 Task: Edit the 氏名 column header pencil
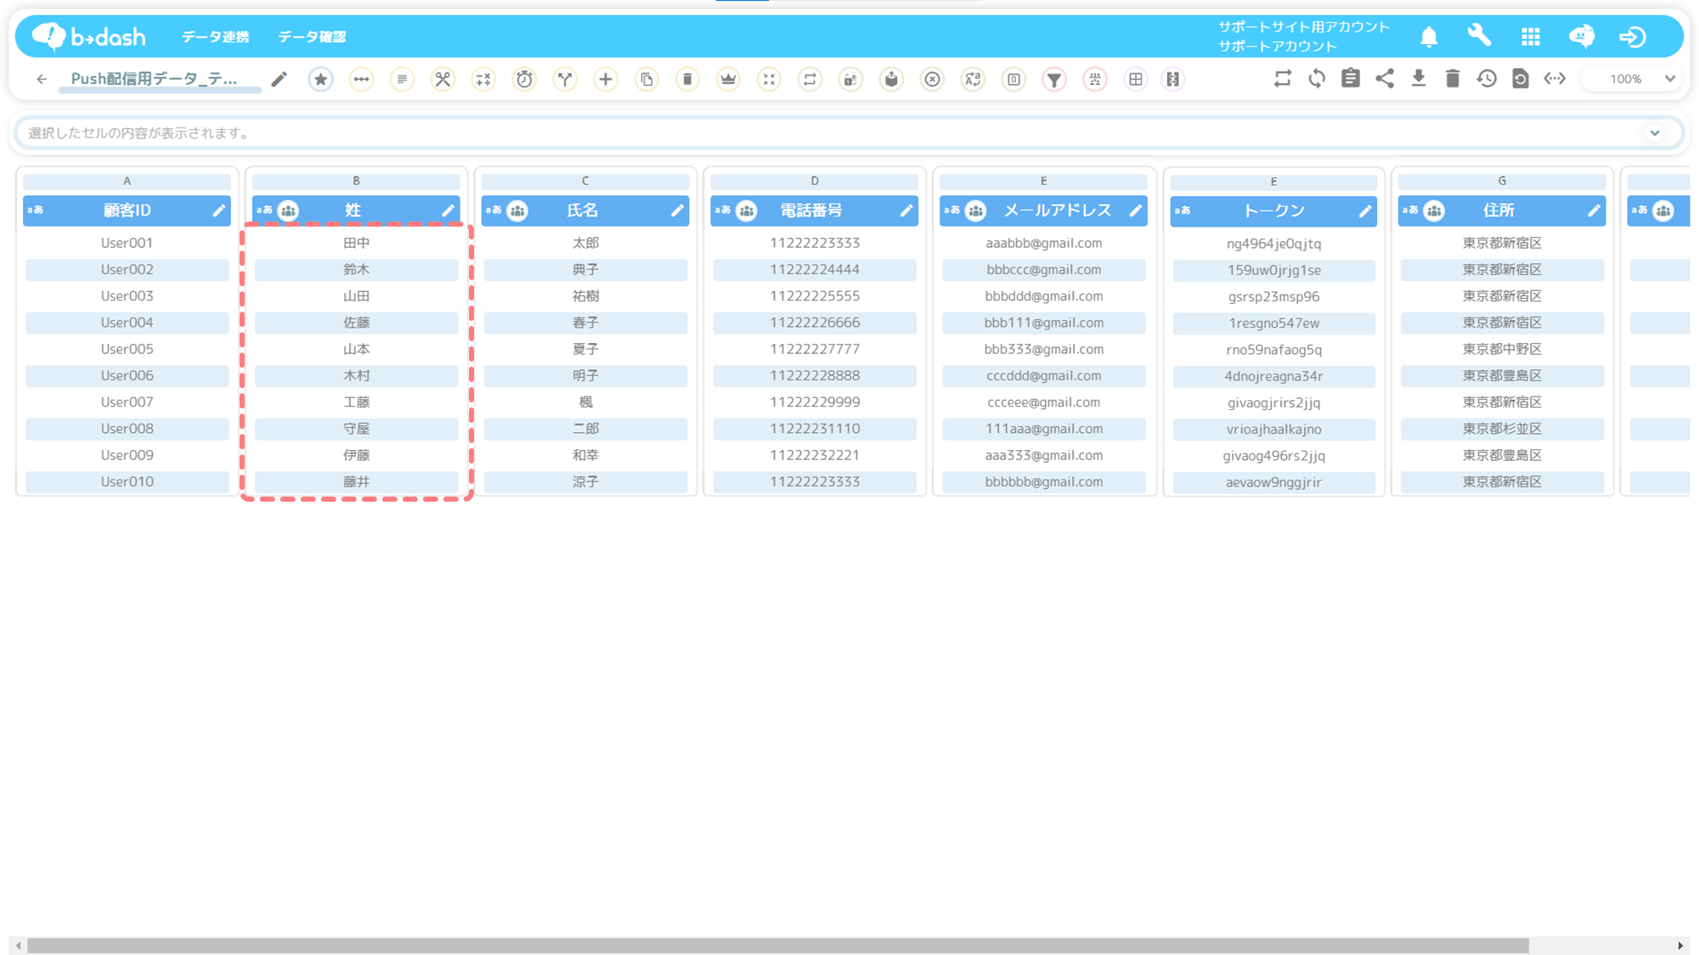click(677, 211)
